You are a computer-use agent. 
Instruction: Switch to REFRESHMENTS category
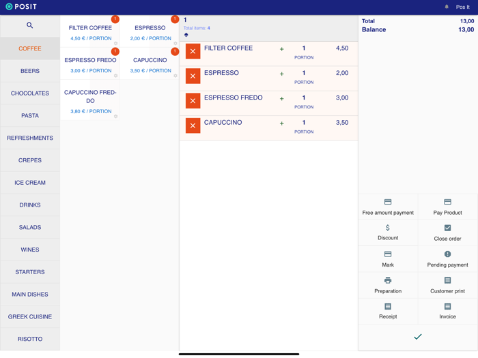pyautogui.click(x=30, y=138)
